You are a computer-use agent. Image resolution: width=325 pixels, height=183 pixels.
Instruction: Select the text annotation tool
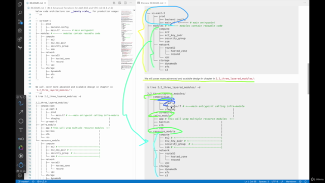(21, 130)
